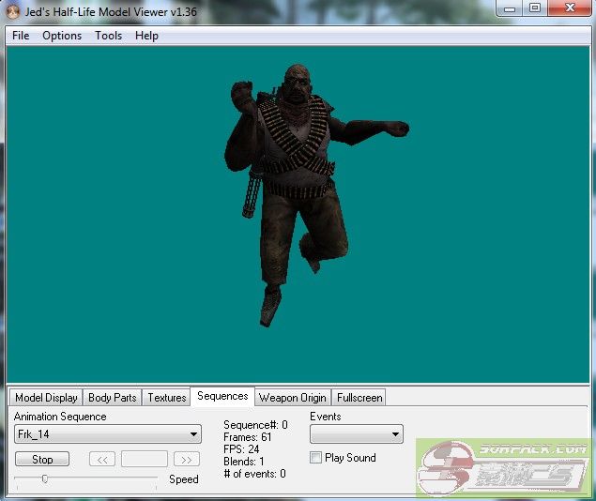Click the 'Frames: 61' text
Viewport: 596px width, 501px height.
[248, 437]
